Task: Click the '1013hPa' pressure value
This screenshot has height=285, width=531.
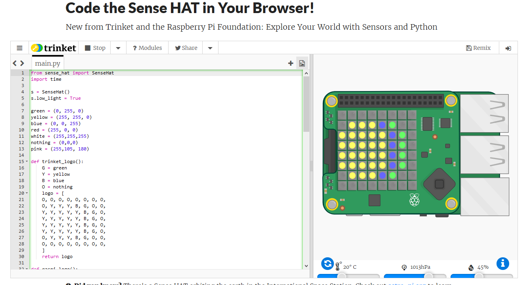Action: click(420, 267)
